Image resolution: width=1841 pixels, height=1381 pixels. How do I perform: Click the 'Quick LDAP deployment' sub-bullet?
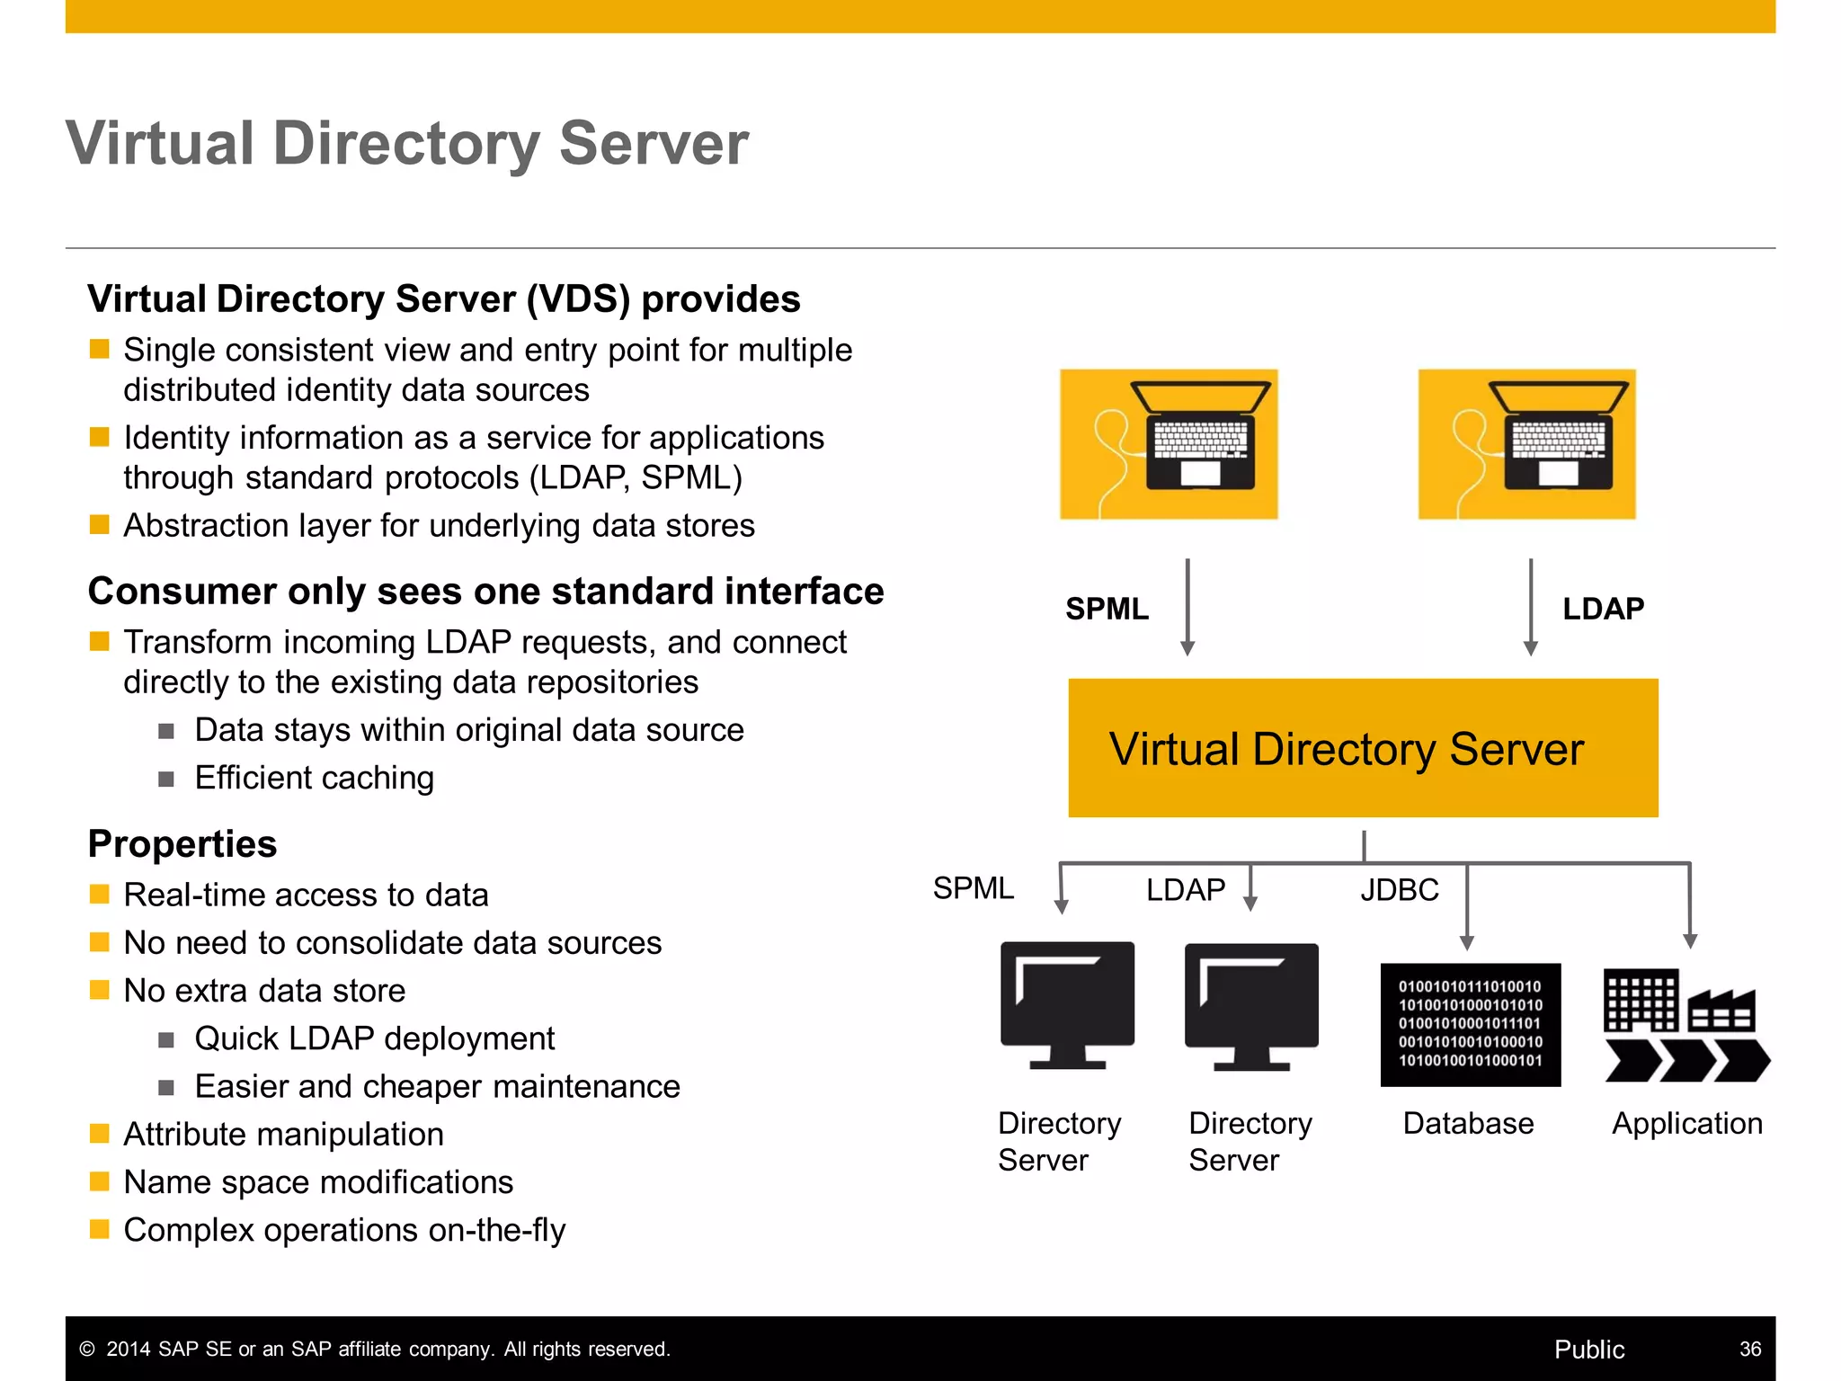374,1038
